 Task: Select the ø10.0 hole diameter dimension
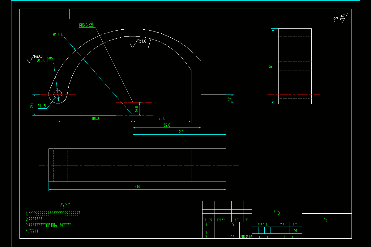pos(45,60)
